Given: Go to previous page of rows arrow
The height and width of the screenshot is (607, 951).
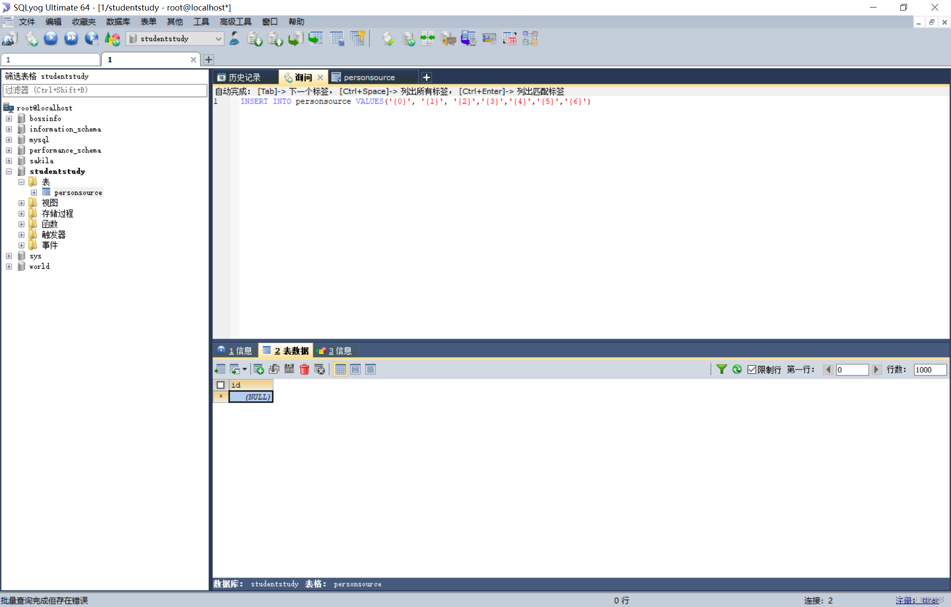Looking at the screenshot, I should pos(828,369).
